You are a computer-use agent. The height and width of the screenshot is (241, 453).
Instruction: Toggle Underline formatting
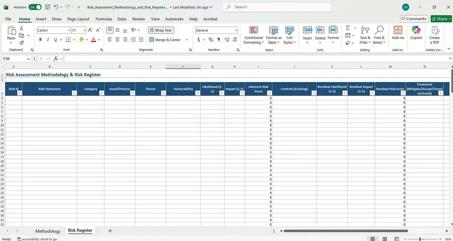coord(55,40)
